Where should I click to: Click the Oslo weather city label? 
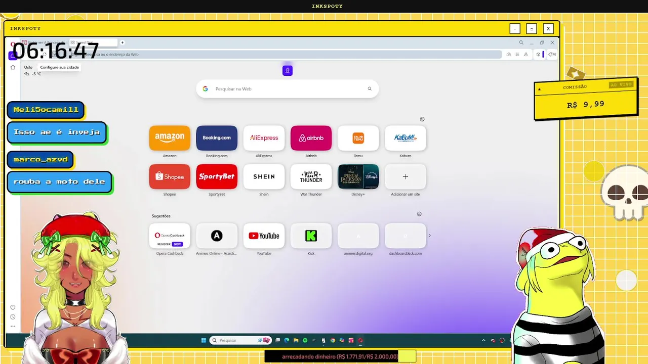(28, 67)
